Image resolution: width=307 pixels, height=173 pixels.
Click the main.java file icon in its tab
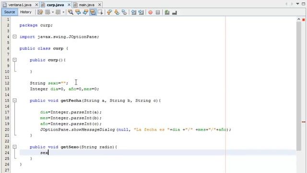[76, 5]
